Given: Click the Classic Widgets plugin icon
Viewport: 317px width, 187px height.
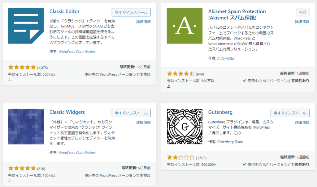Looking at the screenshot, I should coord(26,127).
